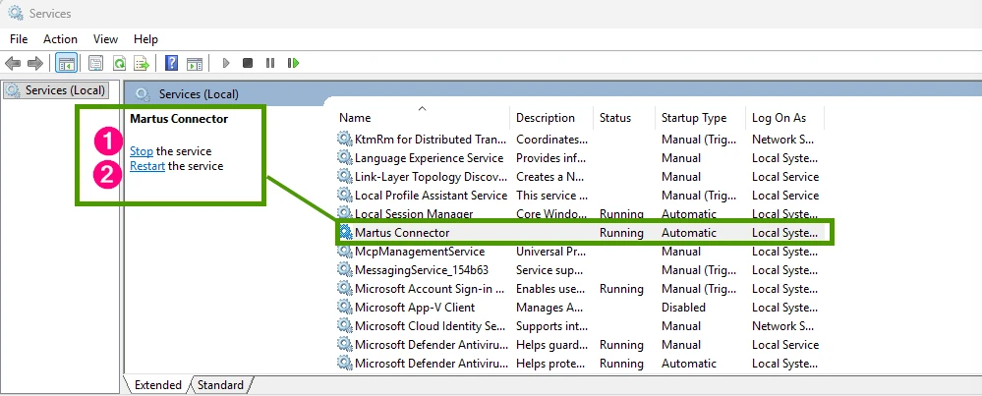The image size is (982, 396).
Task: Click gear icon of Microsoft Account Sign-in row
Action: click(345, 288)
